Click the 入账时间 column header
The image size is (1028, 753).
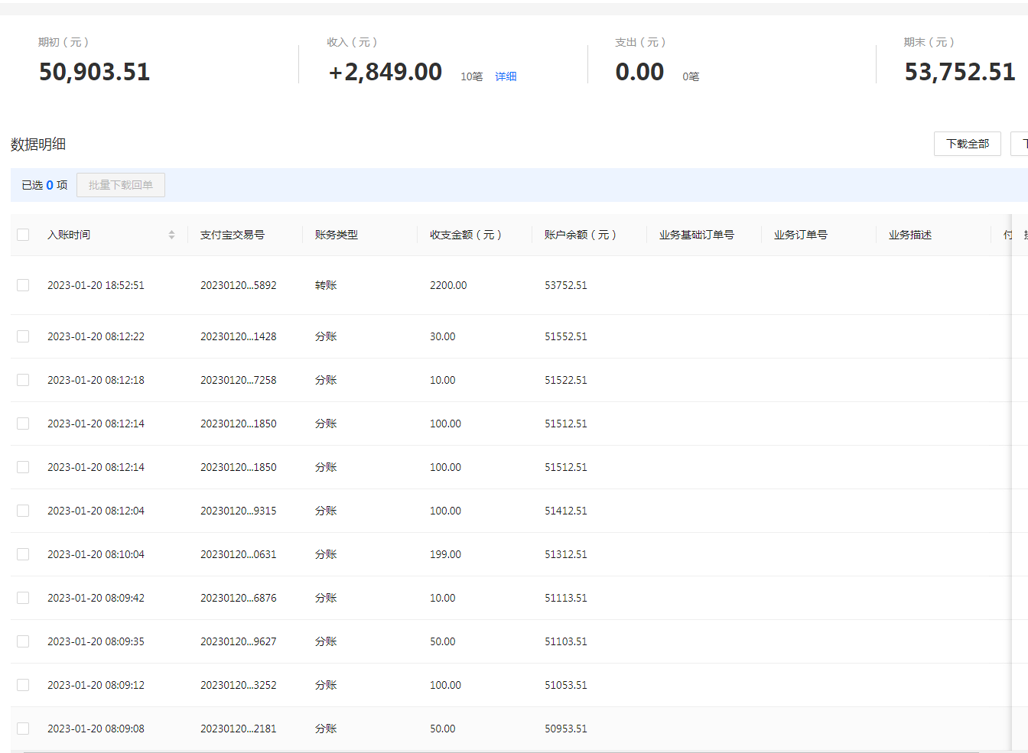(x=69, y=235)
